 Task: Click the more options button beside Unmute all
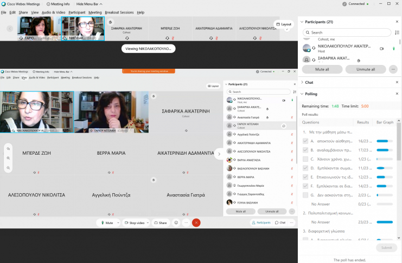393,69
